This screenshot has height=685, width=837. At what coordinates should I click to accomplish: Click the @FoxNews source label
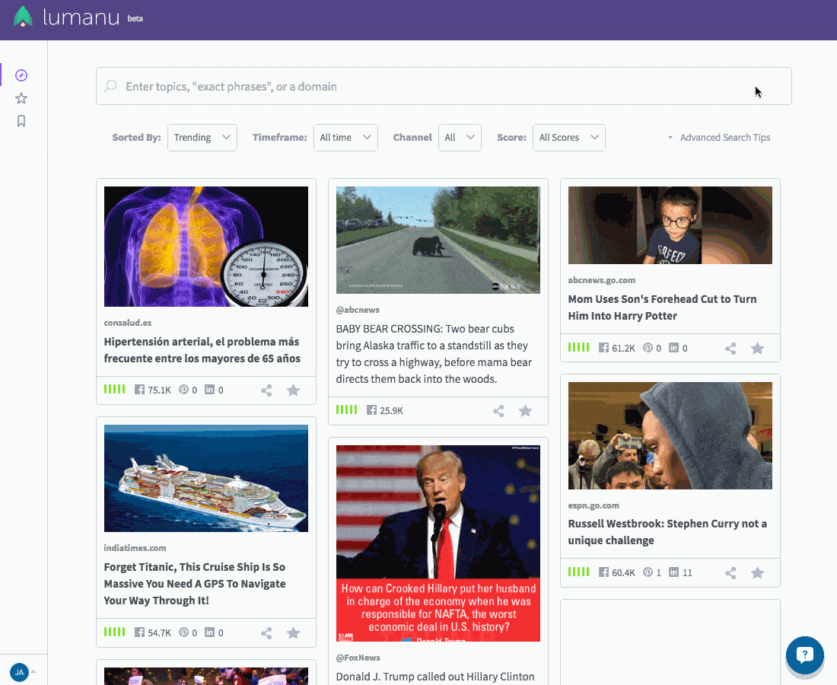tap(358, 658)
